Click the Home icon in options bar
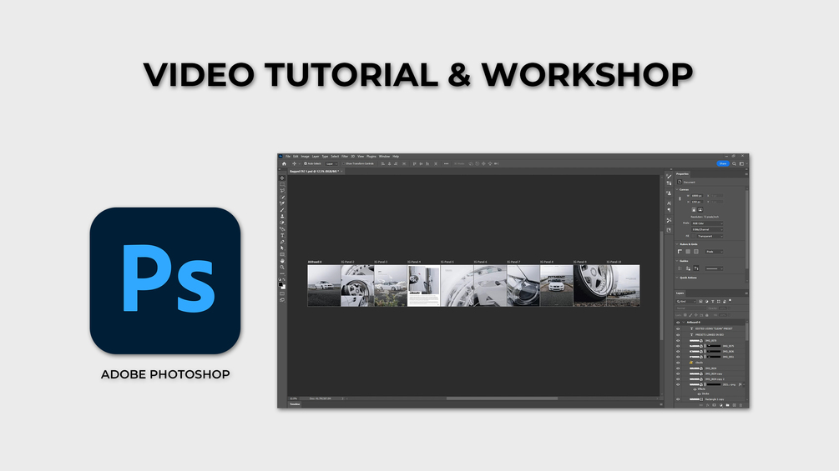 [284, 164]
